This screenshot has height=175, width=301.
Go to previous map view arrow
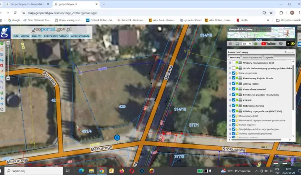(2, 98)
